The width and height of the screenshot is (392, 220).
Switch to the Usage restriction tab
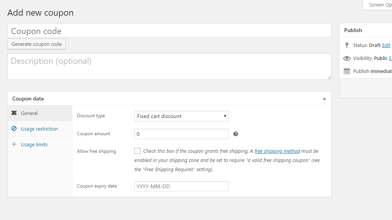point(40,129)
